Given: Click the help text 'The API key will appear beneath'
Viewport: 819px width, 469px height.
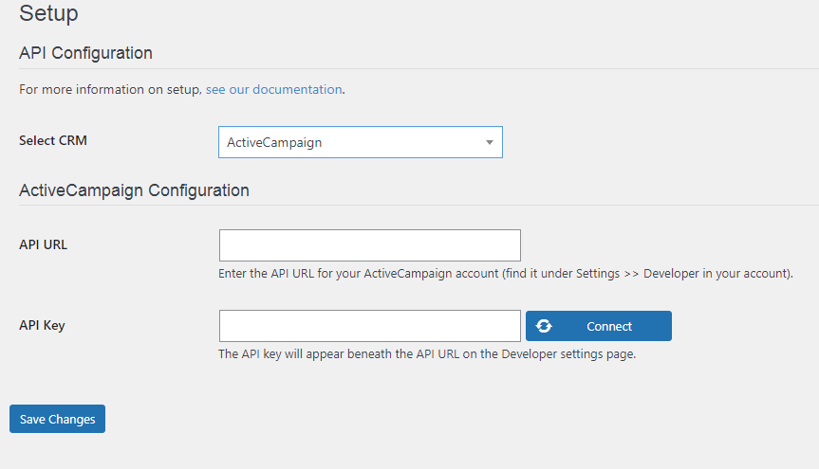Looking at the screenshot, I should pyautogui.click(x=305, y=353).
